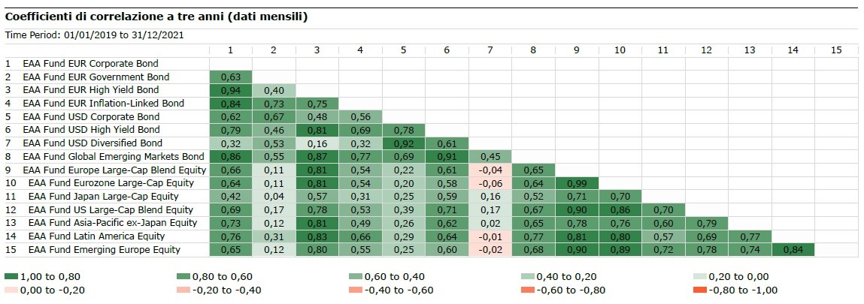The width and height of the screenshot is (864, 304).
Task: Select the 0,40 to 0,20 legend swatch
Action: click(x=527, y=277)
